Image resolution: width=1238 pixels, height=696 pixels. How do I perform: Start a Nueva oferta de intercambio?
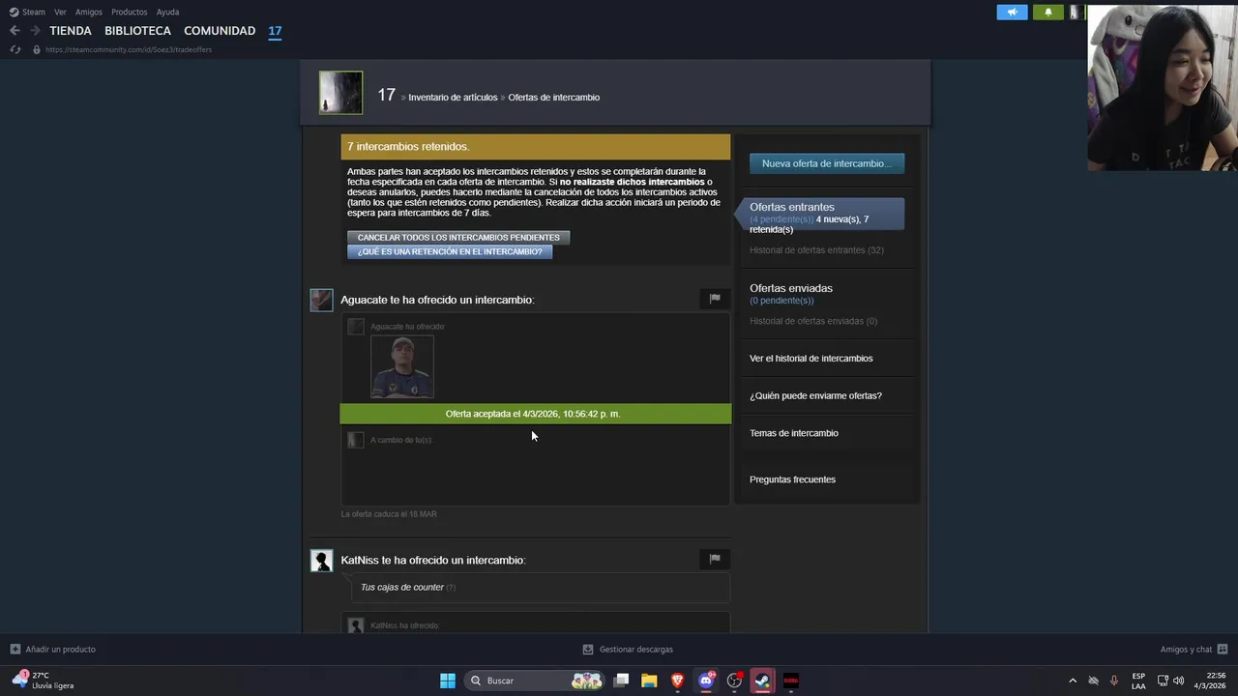[x=827, y=163]
